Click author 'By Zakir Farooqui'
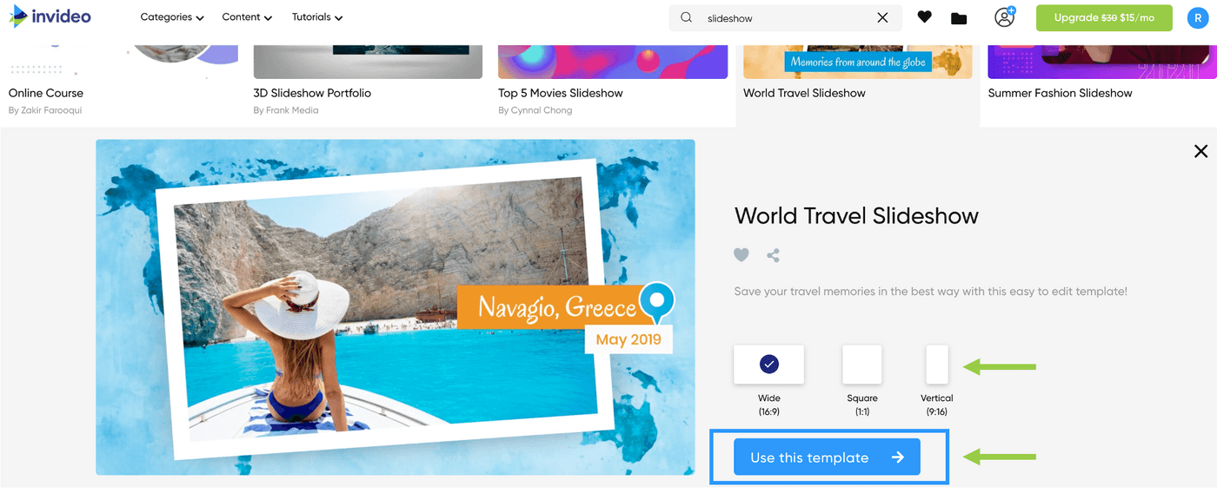1217x493 pixels. tap(45, 110)
